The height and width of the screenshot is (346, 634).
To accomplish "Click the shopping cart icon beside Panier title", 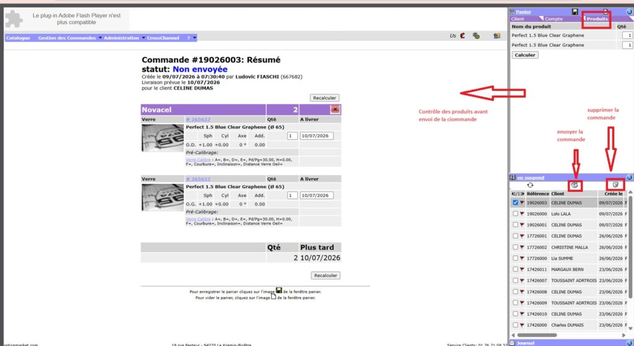I will [x=512, y=12].
